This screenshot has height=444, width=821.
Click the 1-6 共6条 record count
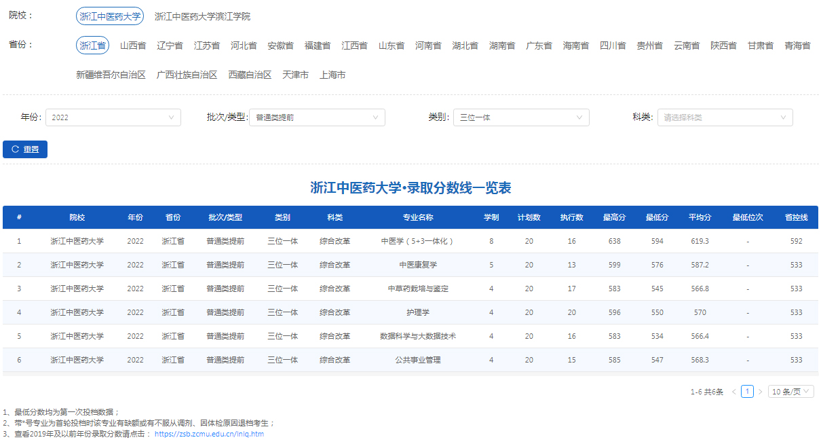[707, 392]
